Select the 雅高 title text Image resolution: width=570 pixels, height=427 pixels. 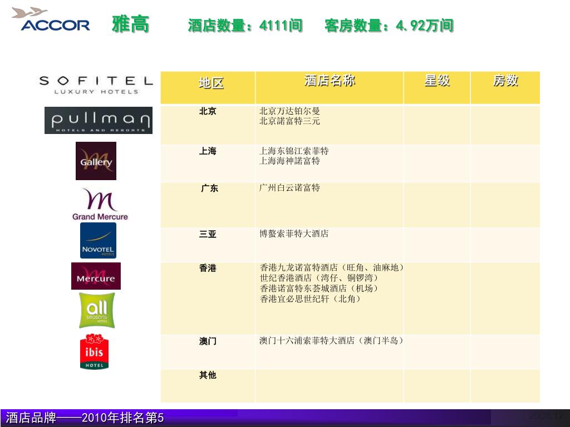(130, 24)
